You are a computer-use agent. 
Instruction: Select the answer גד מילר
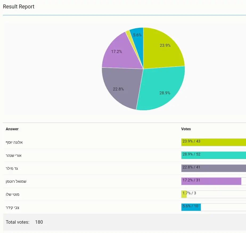[12, 168]
